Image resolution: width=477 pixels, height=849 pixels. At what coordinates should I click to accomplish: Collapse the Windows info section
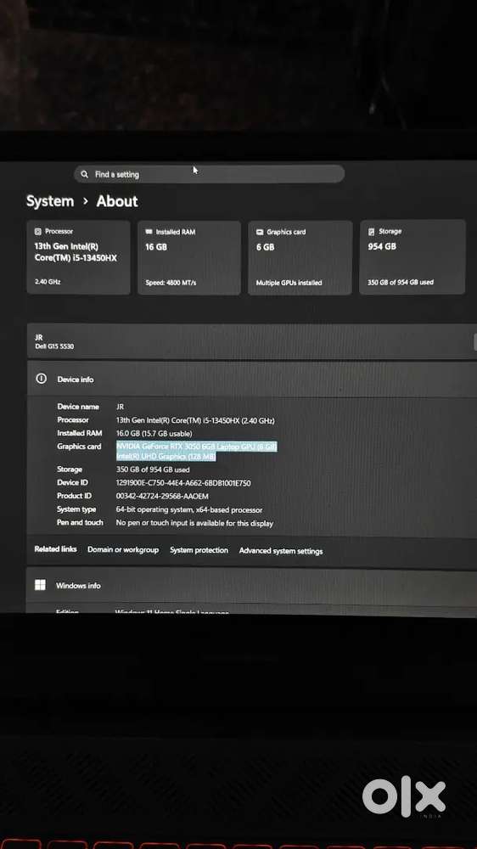252,585
